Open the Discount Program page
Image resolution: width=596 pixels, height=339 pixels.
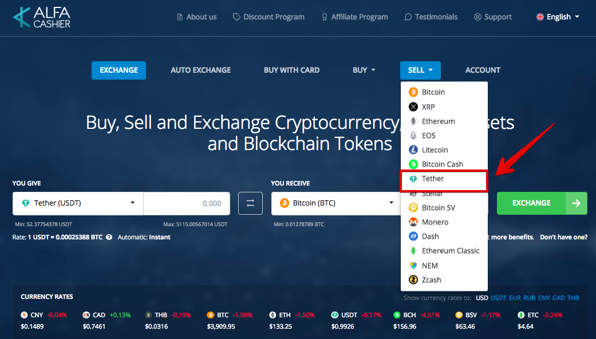pos(269,17)
